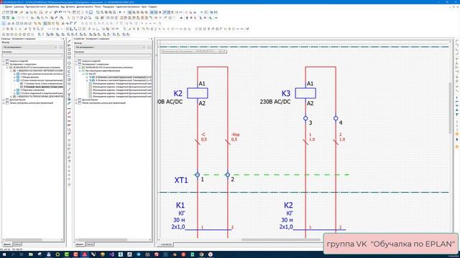Select the open page tab below the schematic
Image resolution: width=460 pixels, height=258 pixels.
(x=167, y=244)
